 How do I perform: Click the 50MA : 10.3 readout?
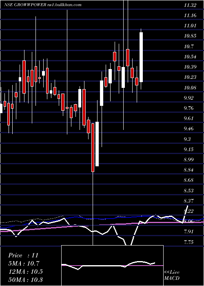click(25, 279)
